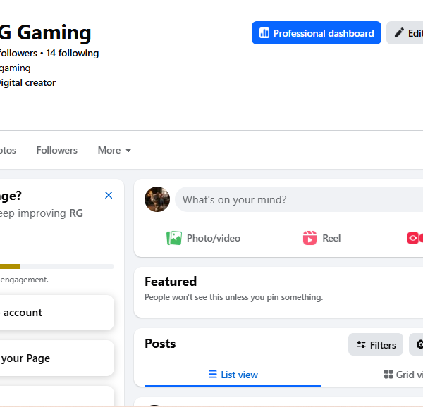This screenshot has height=407, width=423.
Task: Click the Gaming page title
Action: [45, 32]
